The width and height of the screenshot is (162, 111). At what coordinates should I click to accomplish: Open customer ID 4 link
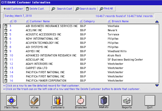point(10,30)
